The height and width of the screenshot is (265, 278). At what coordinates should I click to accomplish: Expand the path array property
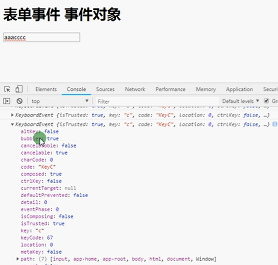coord(18,259)
